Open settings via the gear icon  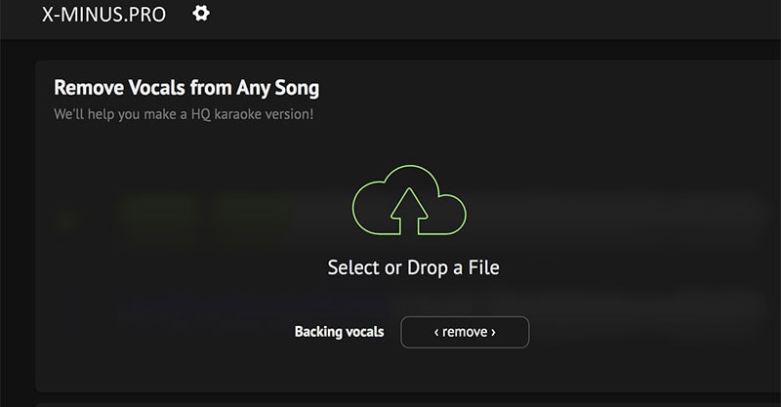[201, 14]
